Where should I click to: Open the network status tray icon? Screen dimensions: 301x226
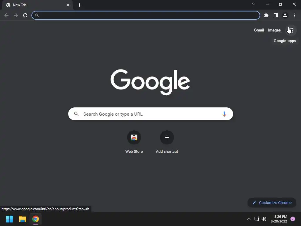[257, 219]
